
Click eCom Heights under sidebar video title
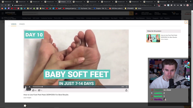[x=164, y=39]
